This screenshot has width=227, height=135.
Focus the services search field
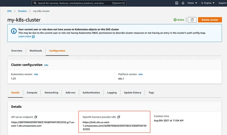[79, 3]
